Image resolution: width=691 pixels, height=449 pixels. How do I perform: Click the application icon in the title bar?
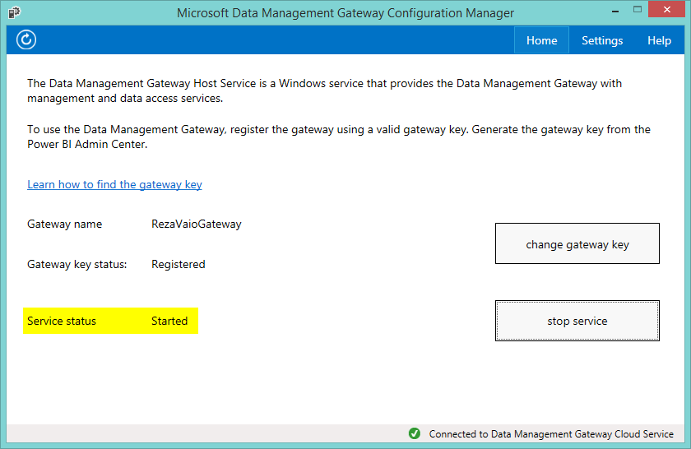click(14, 13)
